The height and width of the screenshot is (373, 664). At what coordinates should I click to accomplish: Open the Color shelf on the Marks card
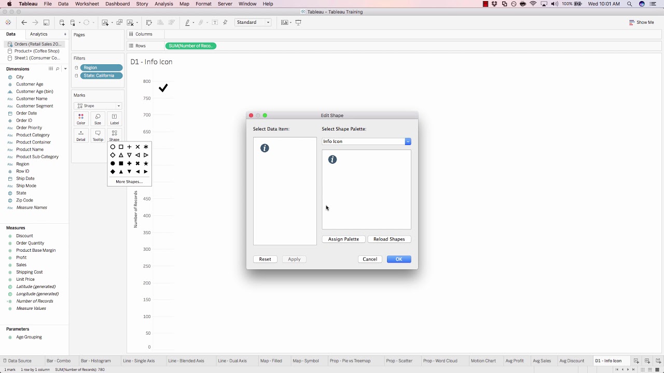coord(81,120)
